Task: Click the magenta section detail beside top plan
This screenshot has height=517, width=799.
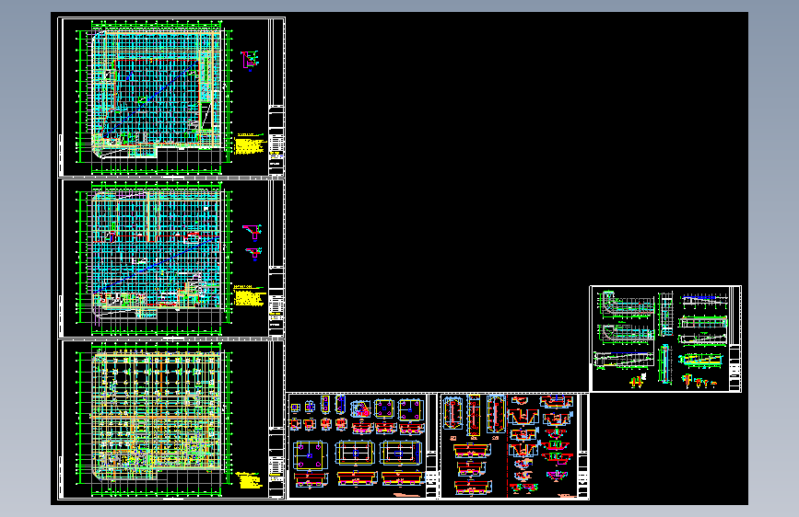Action: tap(250, 60)
